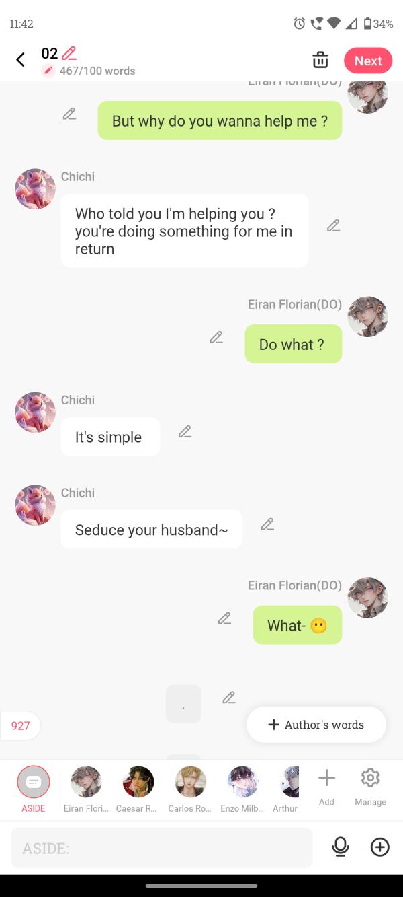Edit the "What-" message

click(x=224, y=618)
